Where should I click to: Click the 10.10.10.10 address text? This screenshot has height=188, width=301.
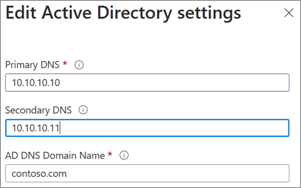pos(36,83)
